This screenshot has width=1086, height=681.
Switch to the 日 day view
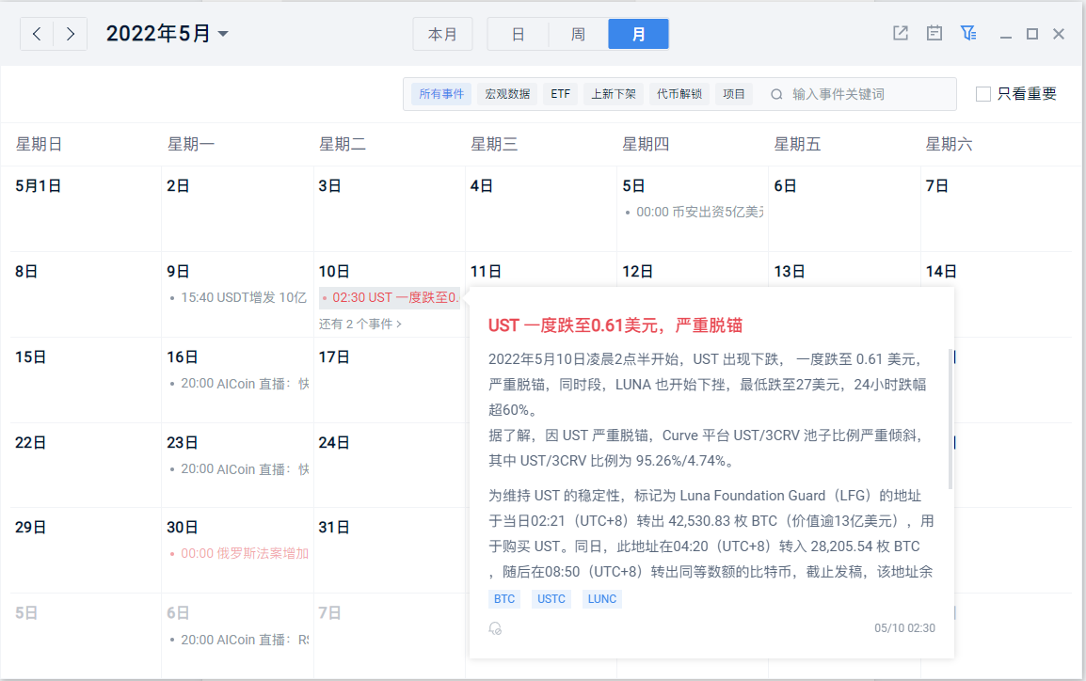pyautogui.click(x=518, y=34)
